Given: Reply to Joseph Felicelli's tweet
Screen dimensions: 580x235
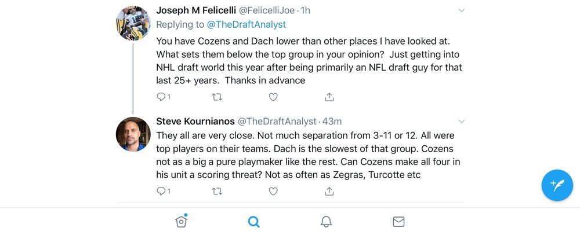Looking at the screenshot, I should [163, 97].
